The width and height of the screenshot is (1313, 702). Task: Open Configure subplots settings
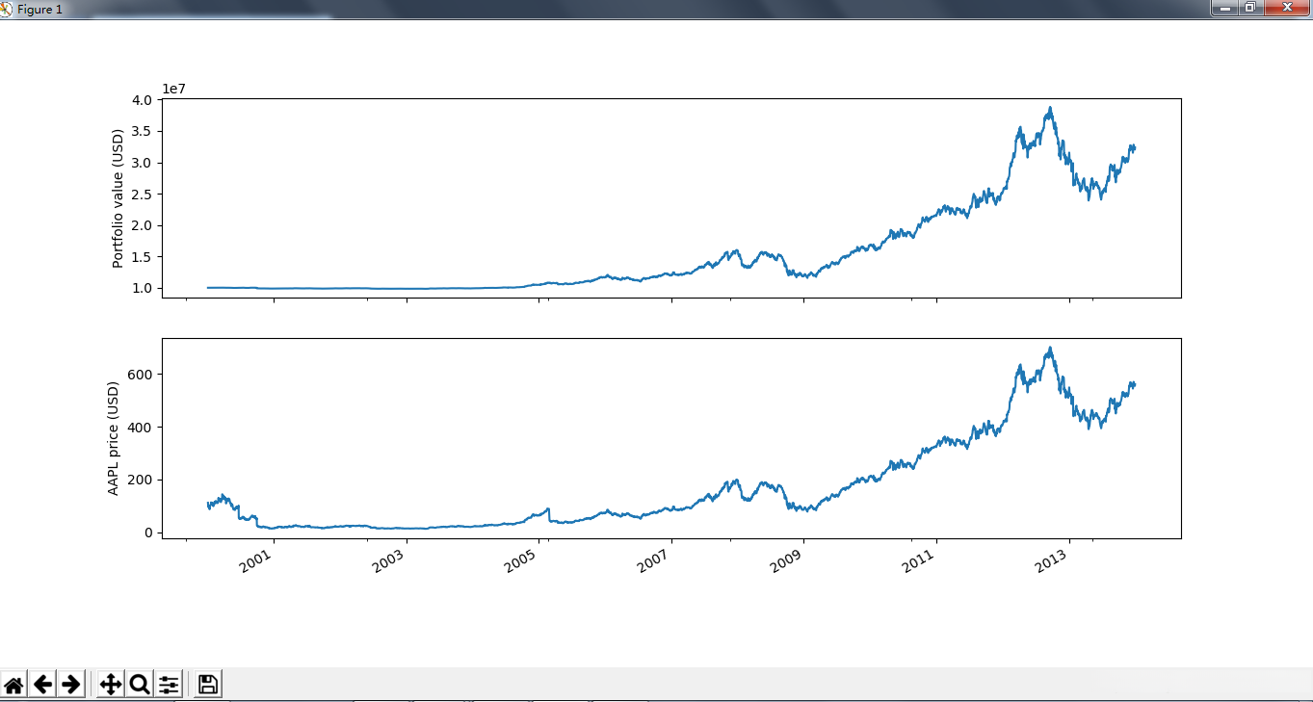(169, 685)
